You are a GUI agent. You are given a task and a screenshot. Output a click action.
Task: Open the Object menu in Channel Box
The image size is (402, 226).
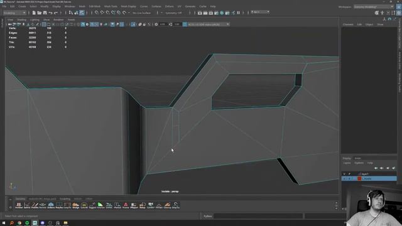[x=369, y=24]
